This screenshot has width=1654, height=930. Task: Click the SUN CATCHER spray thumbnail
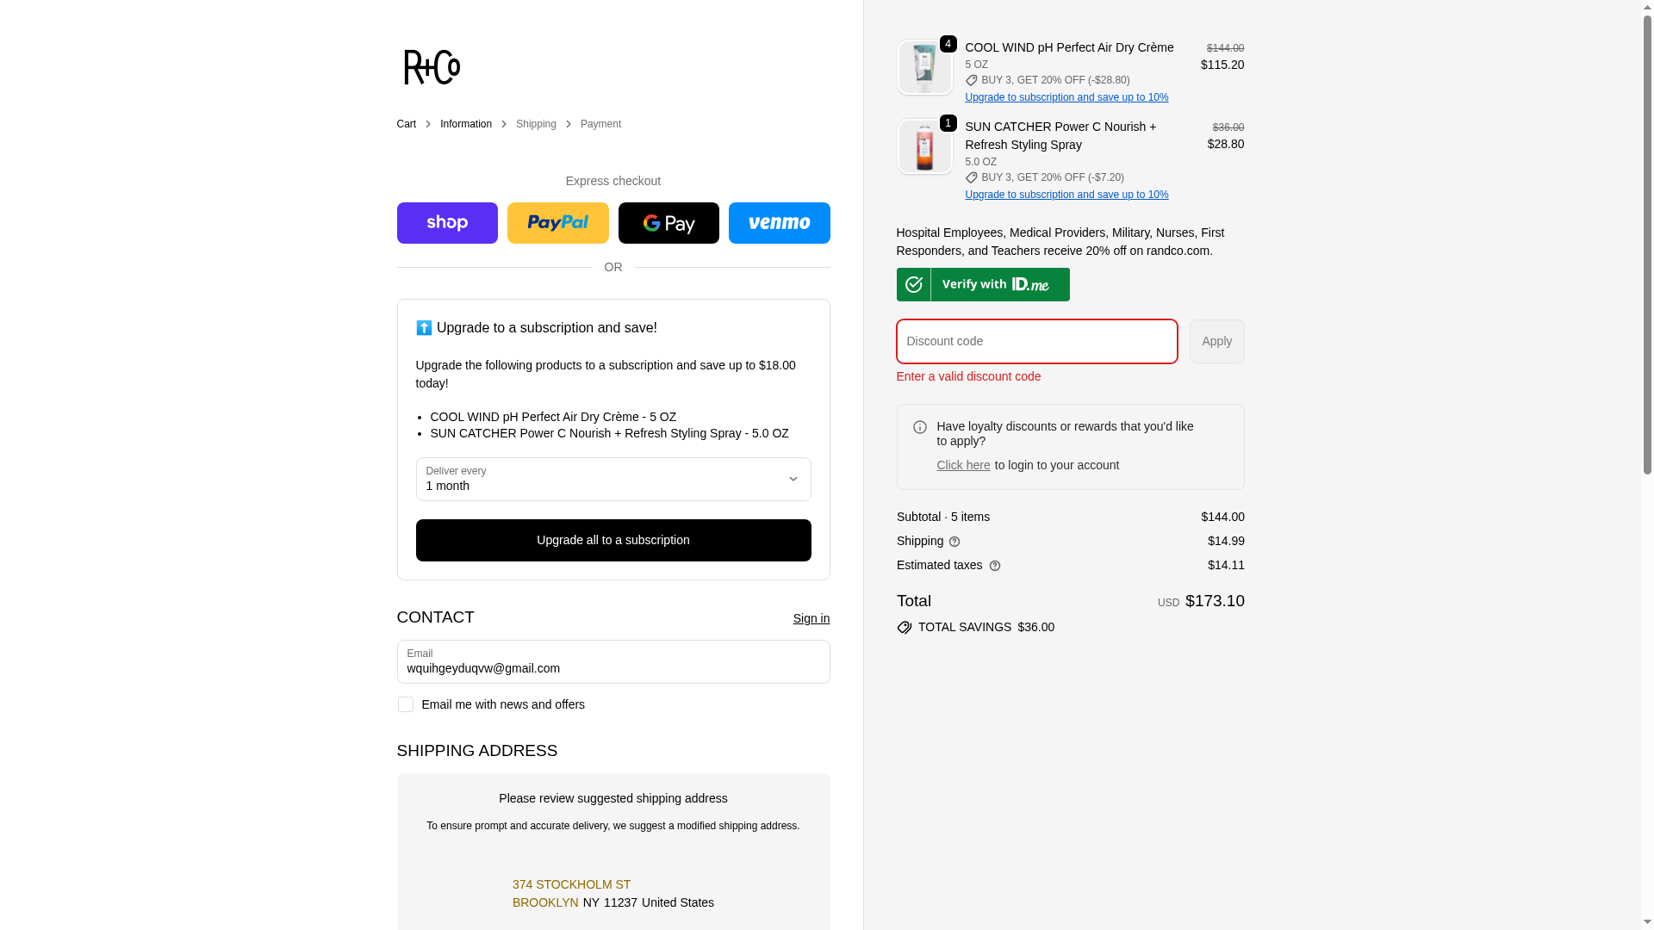coord(924,146)
